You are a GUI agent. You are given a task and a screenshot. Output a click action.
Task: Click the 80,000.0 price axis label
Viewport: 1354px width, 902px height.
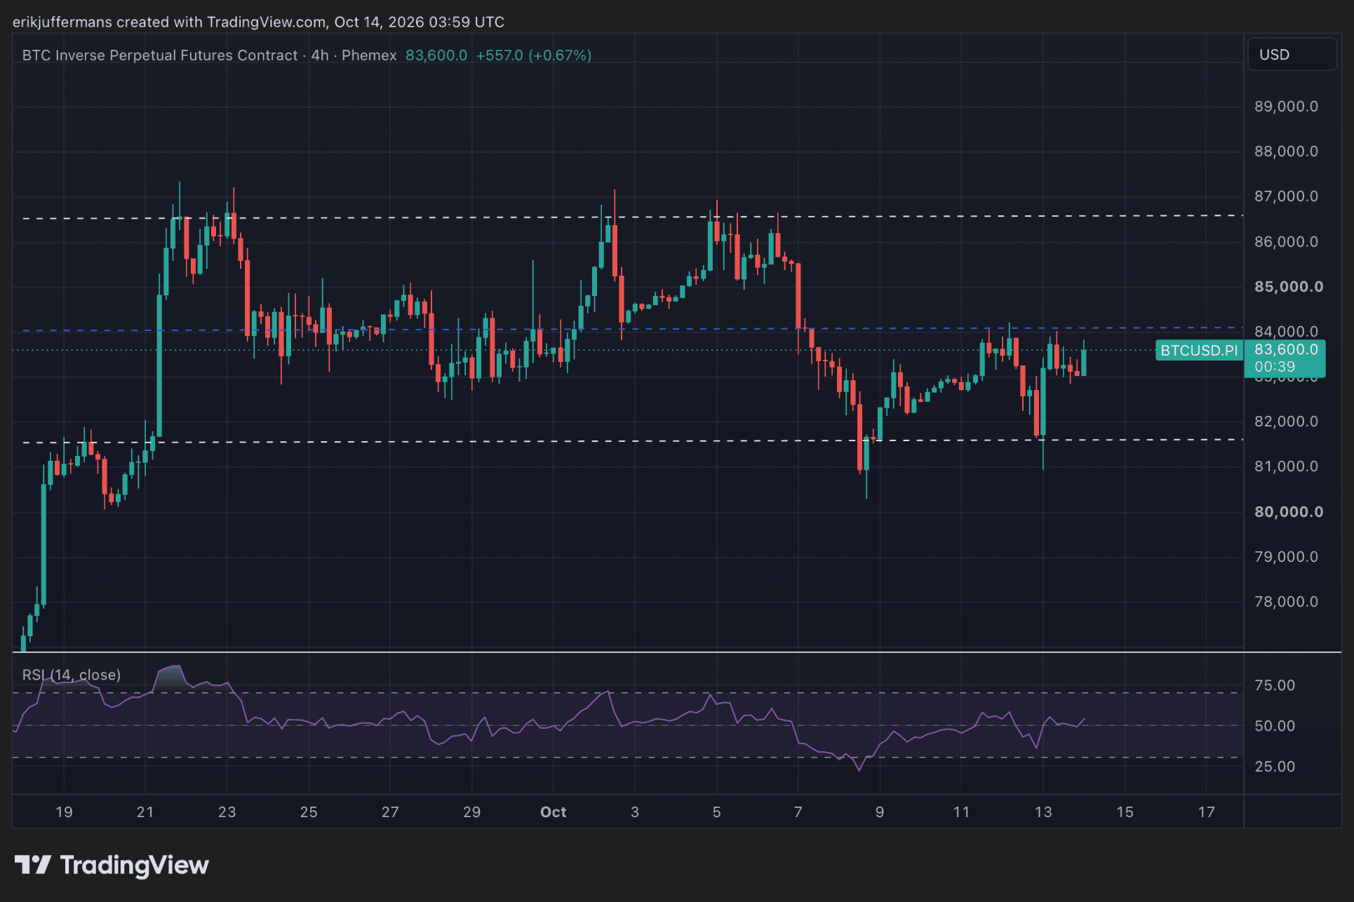point(1289,512)
